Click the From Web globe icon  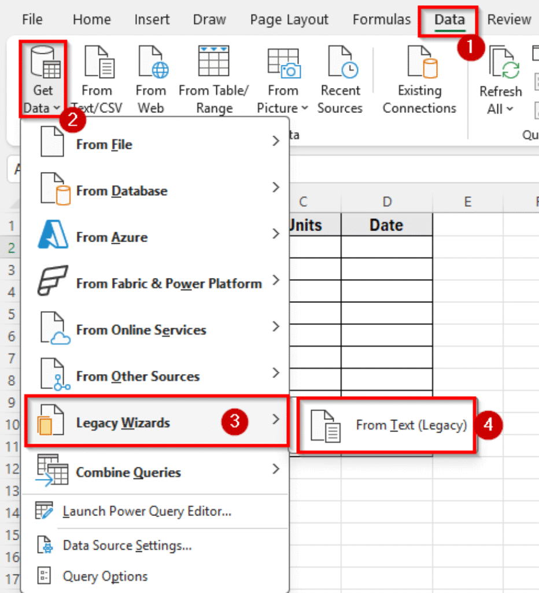pos(153,61)
